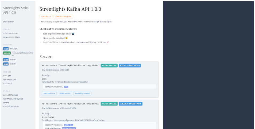Open lightMeasured message in sidebar
The height and width of the screenshot is (129, 255).
point(9,80)
